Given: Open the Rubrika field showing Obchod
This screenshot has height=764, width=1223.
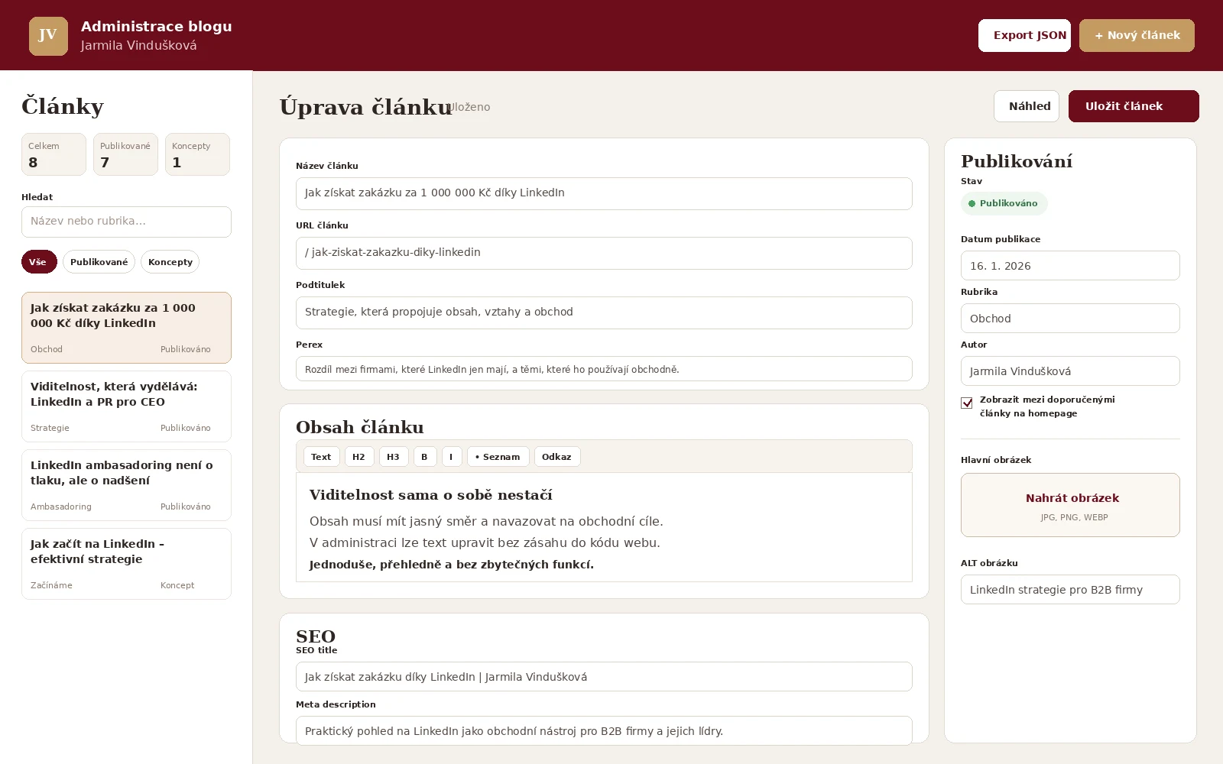Looking at the screenshot, I should [x=1070, y=319].
